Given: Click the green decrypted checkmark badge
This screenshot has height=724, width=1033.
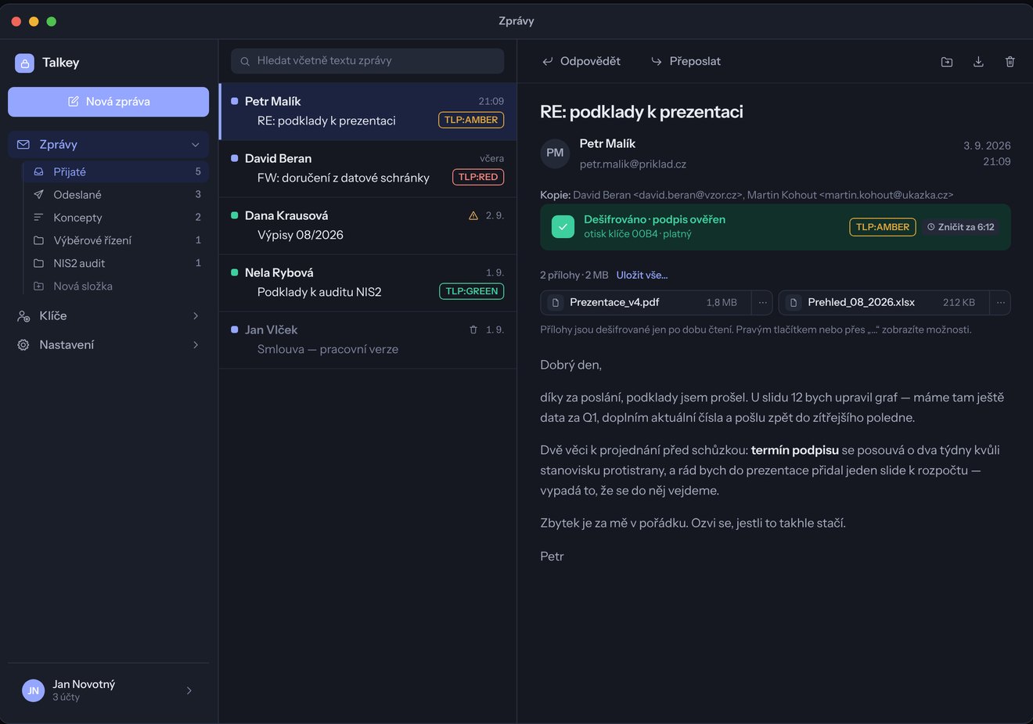Looking at the screenshot, I should (563, 226).
